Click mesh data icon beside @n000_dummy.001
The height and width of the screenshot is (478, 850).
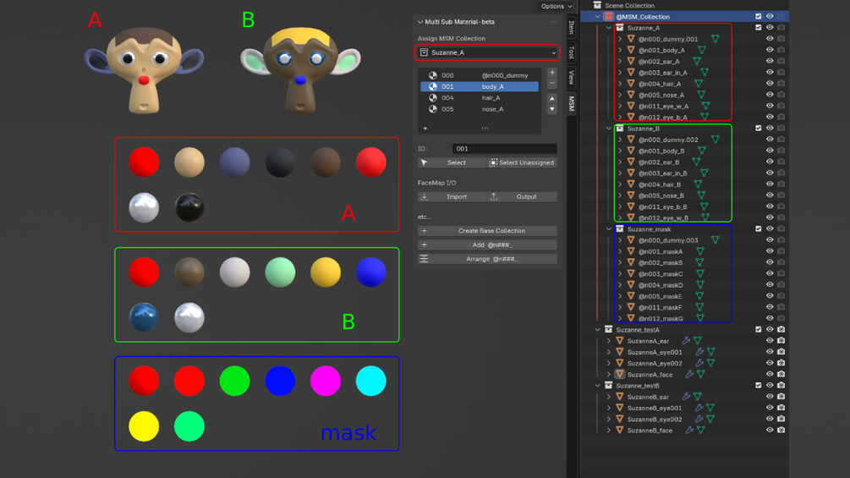[x=715, y=39]
